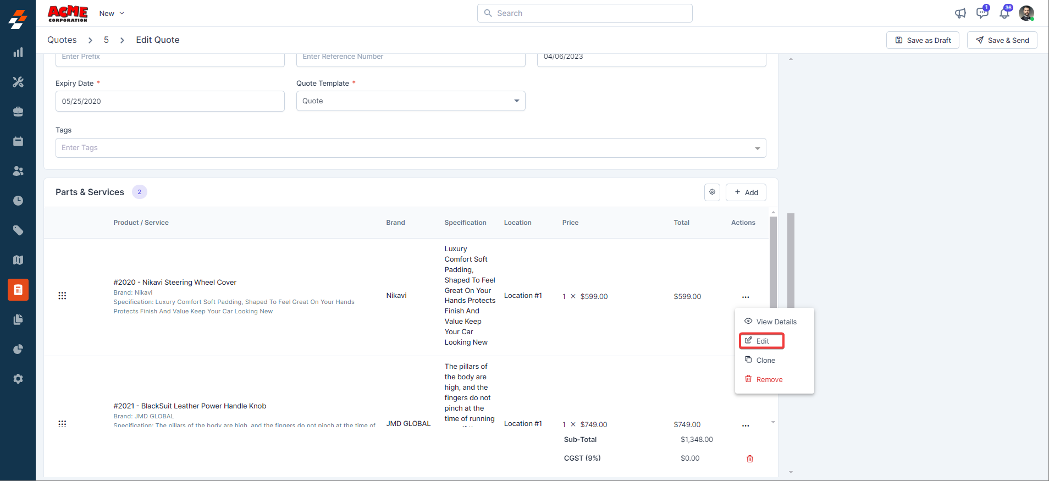Click the Save & Send button

(1002, 40)
